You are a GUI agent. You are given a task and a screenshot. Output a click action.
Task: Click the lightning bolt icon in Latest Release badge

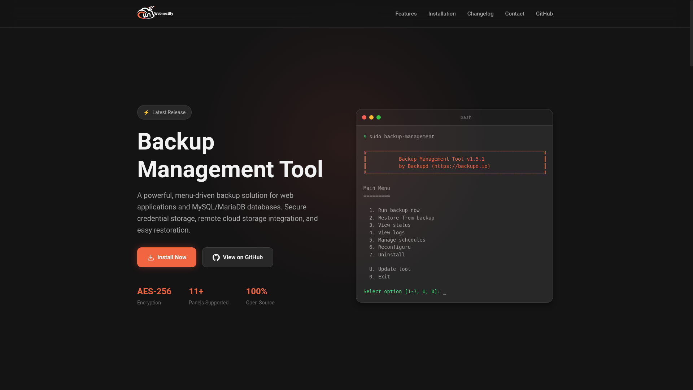(x=147, y=112)
